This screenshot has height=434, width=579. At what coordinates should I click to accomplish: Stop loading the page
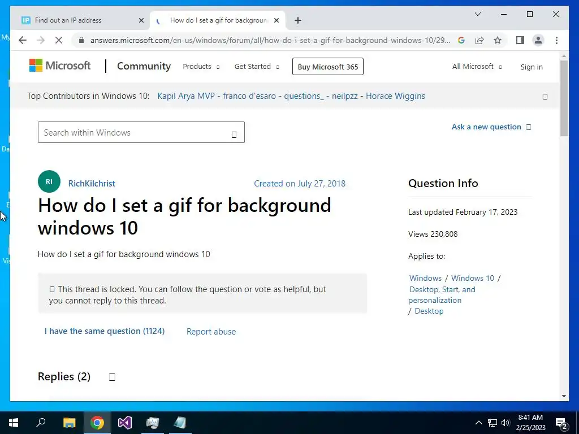pyautogui.click(x=59, y=40)
